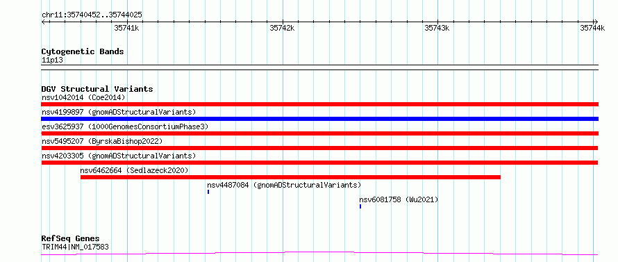Screen dimensions: 618x262
Task: Click the 35744k ruler tick label
Action: (592, 28)
